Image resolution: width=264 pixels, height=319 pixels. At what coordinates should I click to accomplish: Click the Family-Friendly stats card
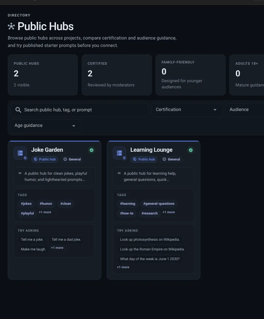(x=190, y=75)
